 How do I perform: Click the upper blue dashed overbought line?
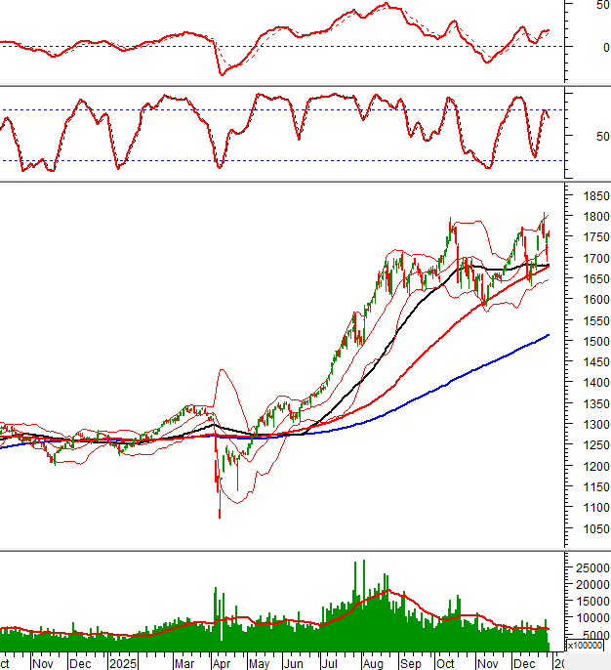(x=293, y=109)
